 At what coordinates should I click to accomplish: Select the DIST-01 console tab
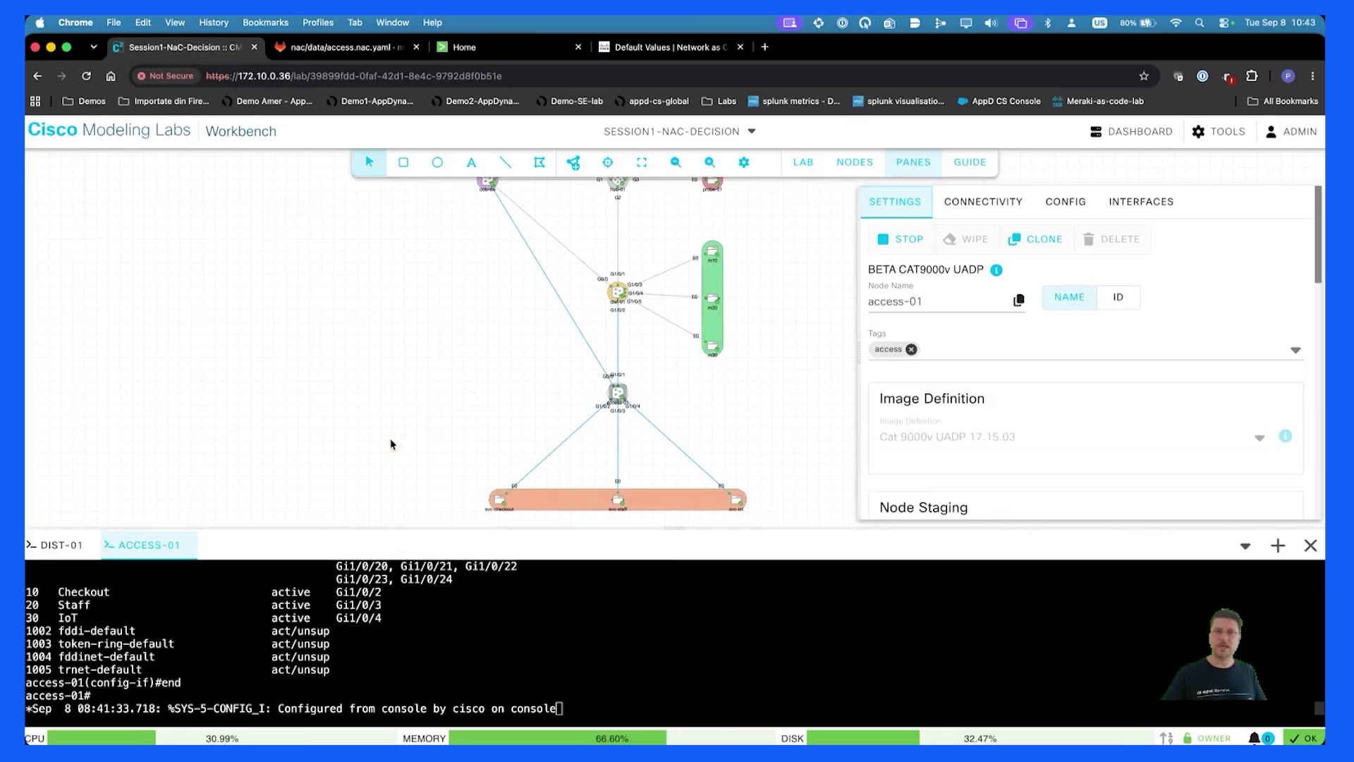tap(55, 545)
